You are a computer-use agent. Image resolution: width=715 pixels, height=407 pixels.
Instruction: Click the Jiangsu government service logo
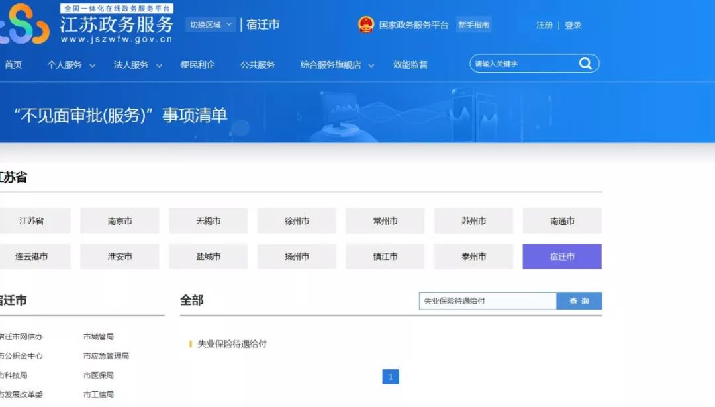(x=87, y=23)
